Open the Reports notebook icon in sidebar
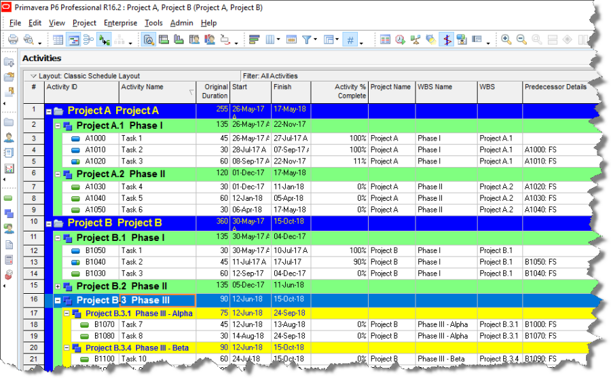 9,153
